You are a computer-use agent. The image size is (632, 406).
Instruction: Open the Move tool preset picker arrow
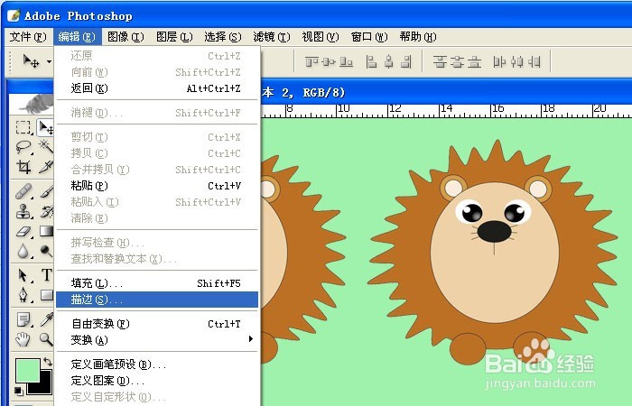49,62
